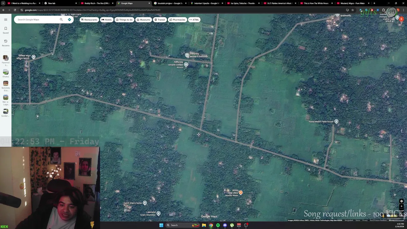Viewport: 407px width, 229px height.
Task: Click the search magnifier icon
Action: [x=61, y=20]
